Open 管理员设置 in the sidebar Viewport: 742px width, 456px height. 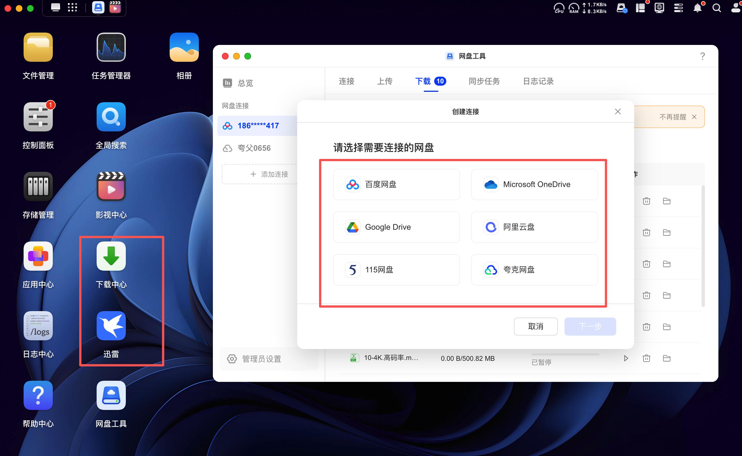(x=261, y=359)
